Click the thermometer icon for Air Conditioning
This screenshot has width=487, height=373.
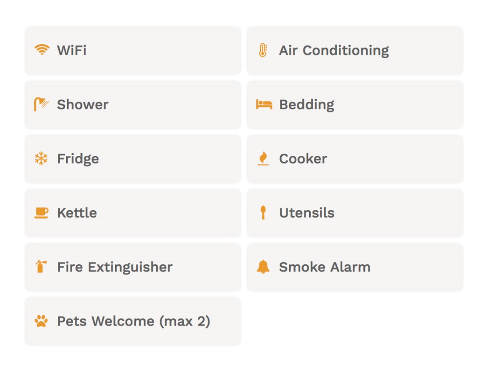tap(263, 50)
